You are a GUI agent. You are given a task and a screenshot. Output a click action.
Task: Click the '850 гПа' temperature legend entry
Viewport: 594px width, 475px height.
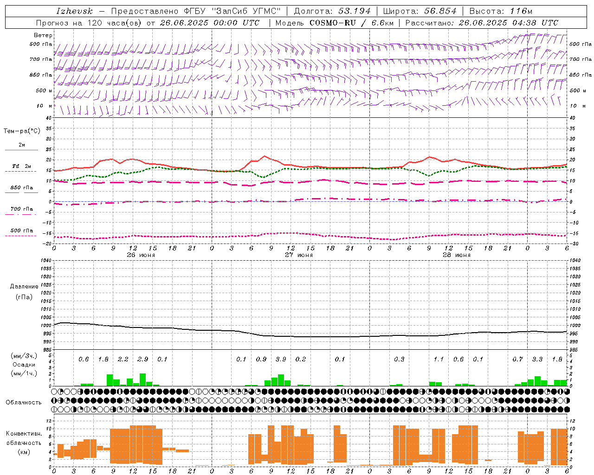21,188
